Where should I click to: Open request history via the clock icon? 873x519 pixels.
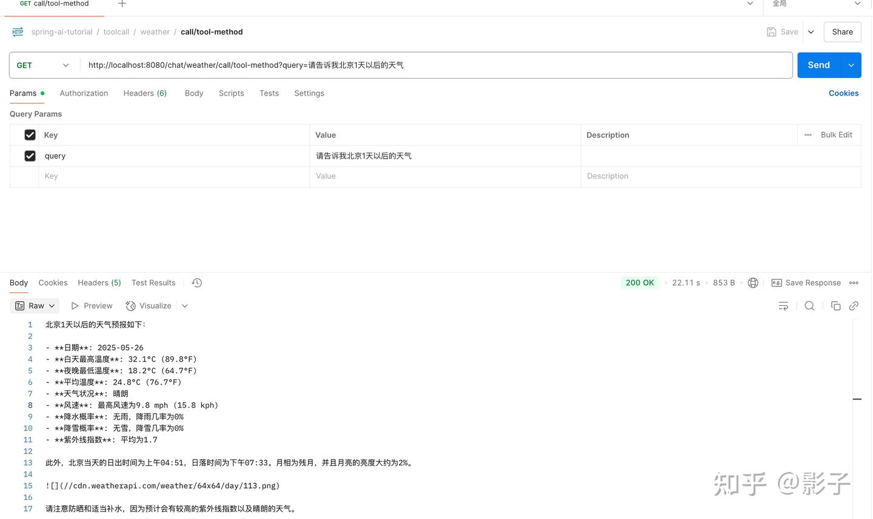click(196, 282)
